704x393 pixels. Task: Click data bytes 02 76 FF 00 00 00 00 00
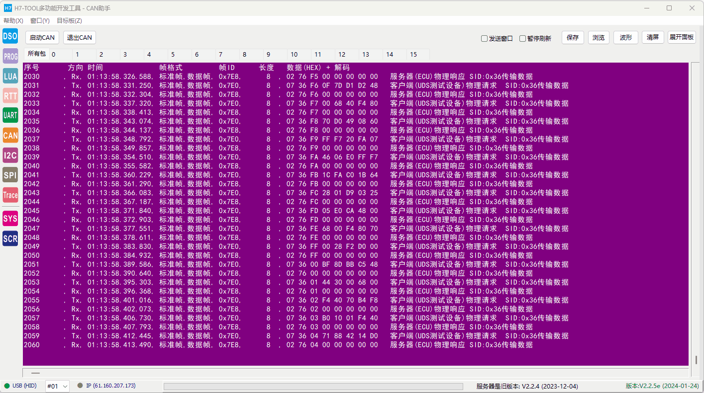(332, 255)
